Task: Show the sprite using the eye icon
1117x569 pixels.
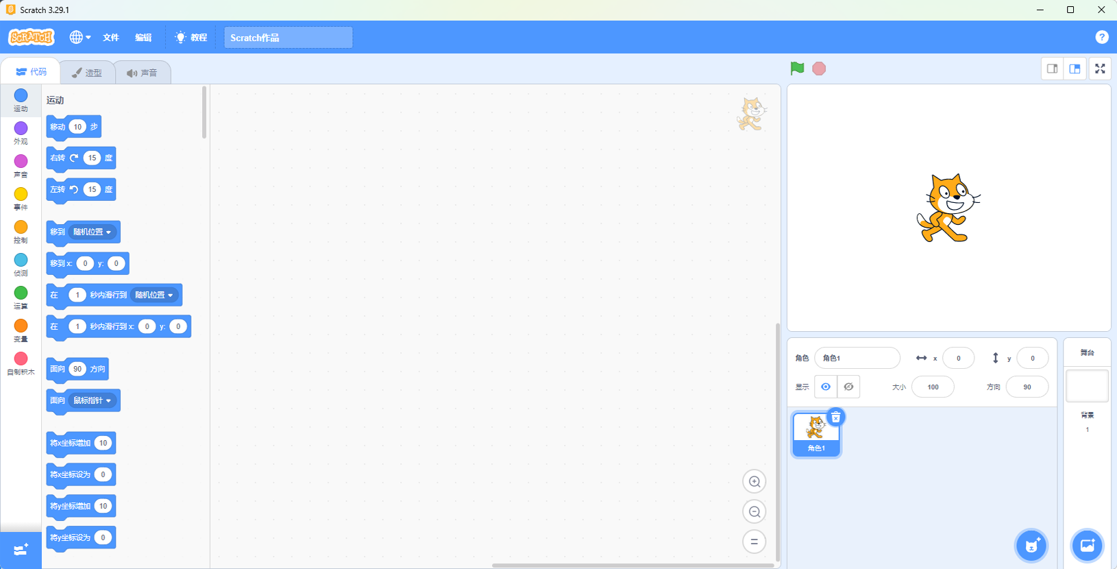Action: pos(826,387)
